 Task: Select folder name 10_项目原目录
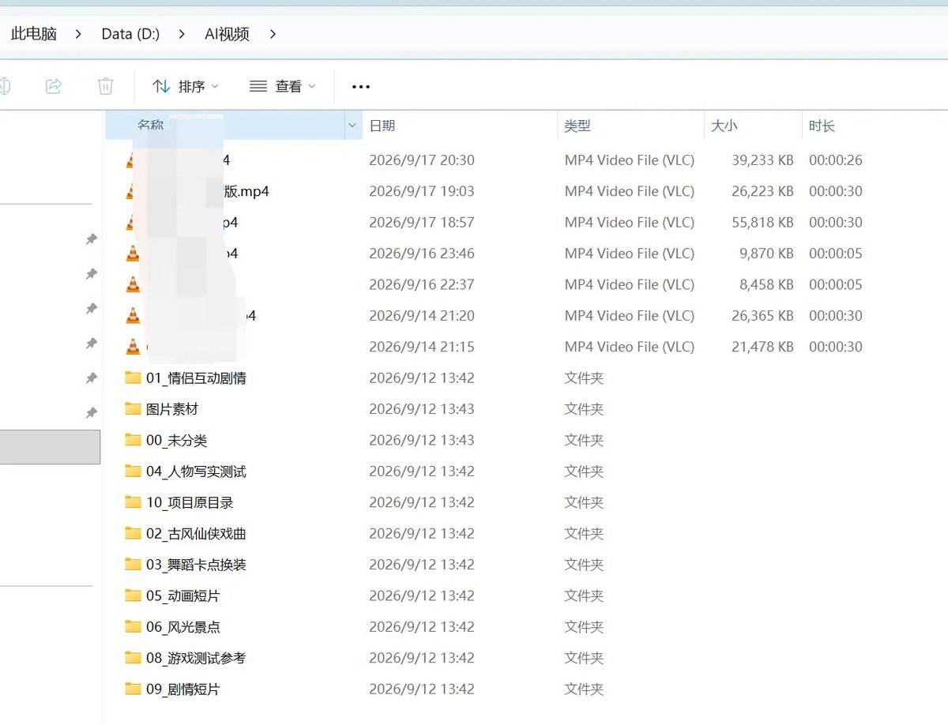[x=190, y=502]
